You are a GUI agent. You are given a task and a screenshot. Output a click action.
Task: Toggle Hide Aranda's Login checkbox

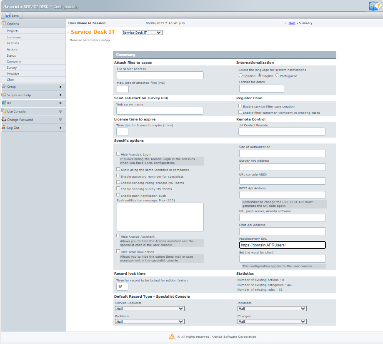click(x=118, y=154)
